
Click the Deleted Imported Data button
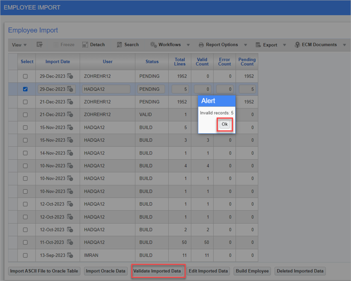300,271
